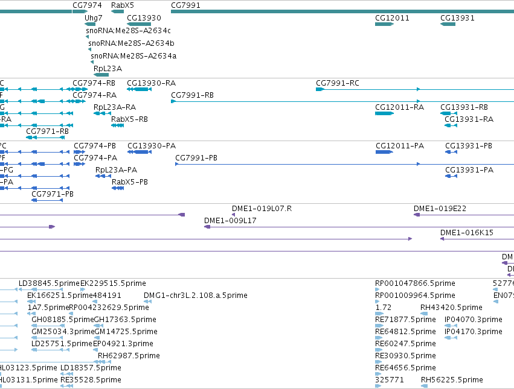This screenshot has width=514, height=389.
Task: Select EST LD18357.5prime
Action: [91, 368]
